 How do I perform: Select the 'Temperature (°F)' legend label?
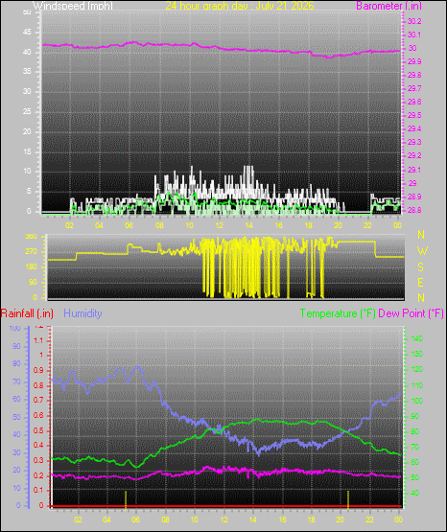[338, 313]
